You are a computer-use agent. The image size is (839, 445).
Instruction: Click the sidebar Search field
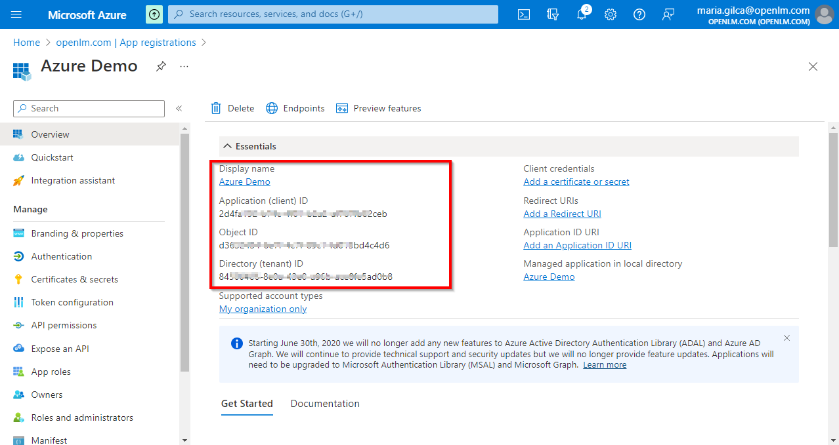[89, 109]
